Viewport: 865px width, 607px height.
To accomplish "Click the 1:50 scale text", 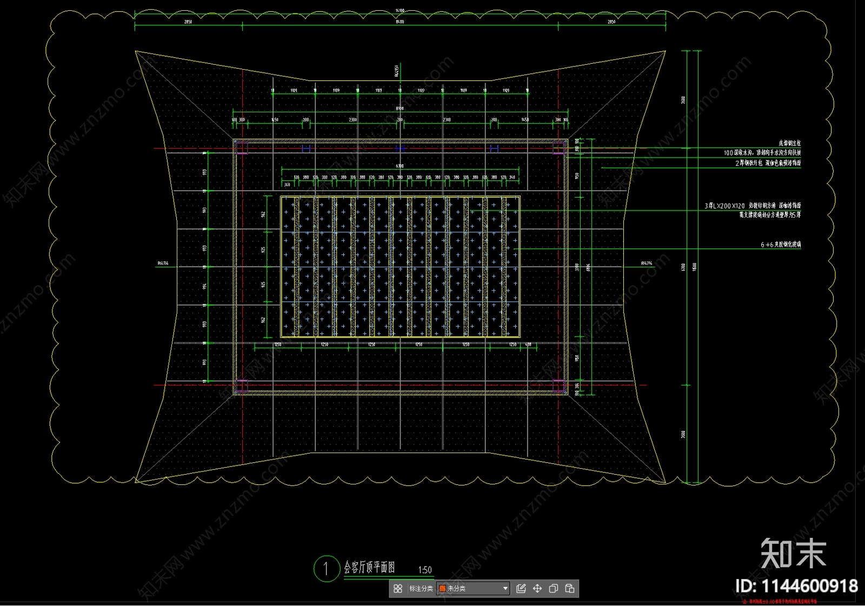I will coord(425,570).
